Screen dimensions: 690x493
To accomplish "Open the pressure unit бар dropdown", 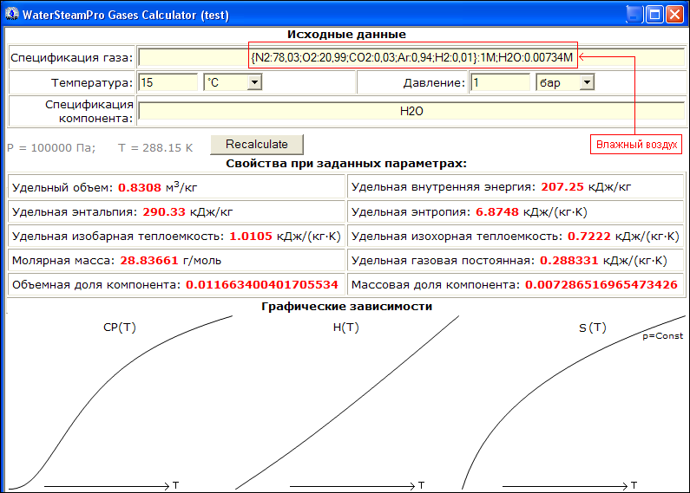I will coord(587,82).
